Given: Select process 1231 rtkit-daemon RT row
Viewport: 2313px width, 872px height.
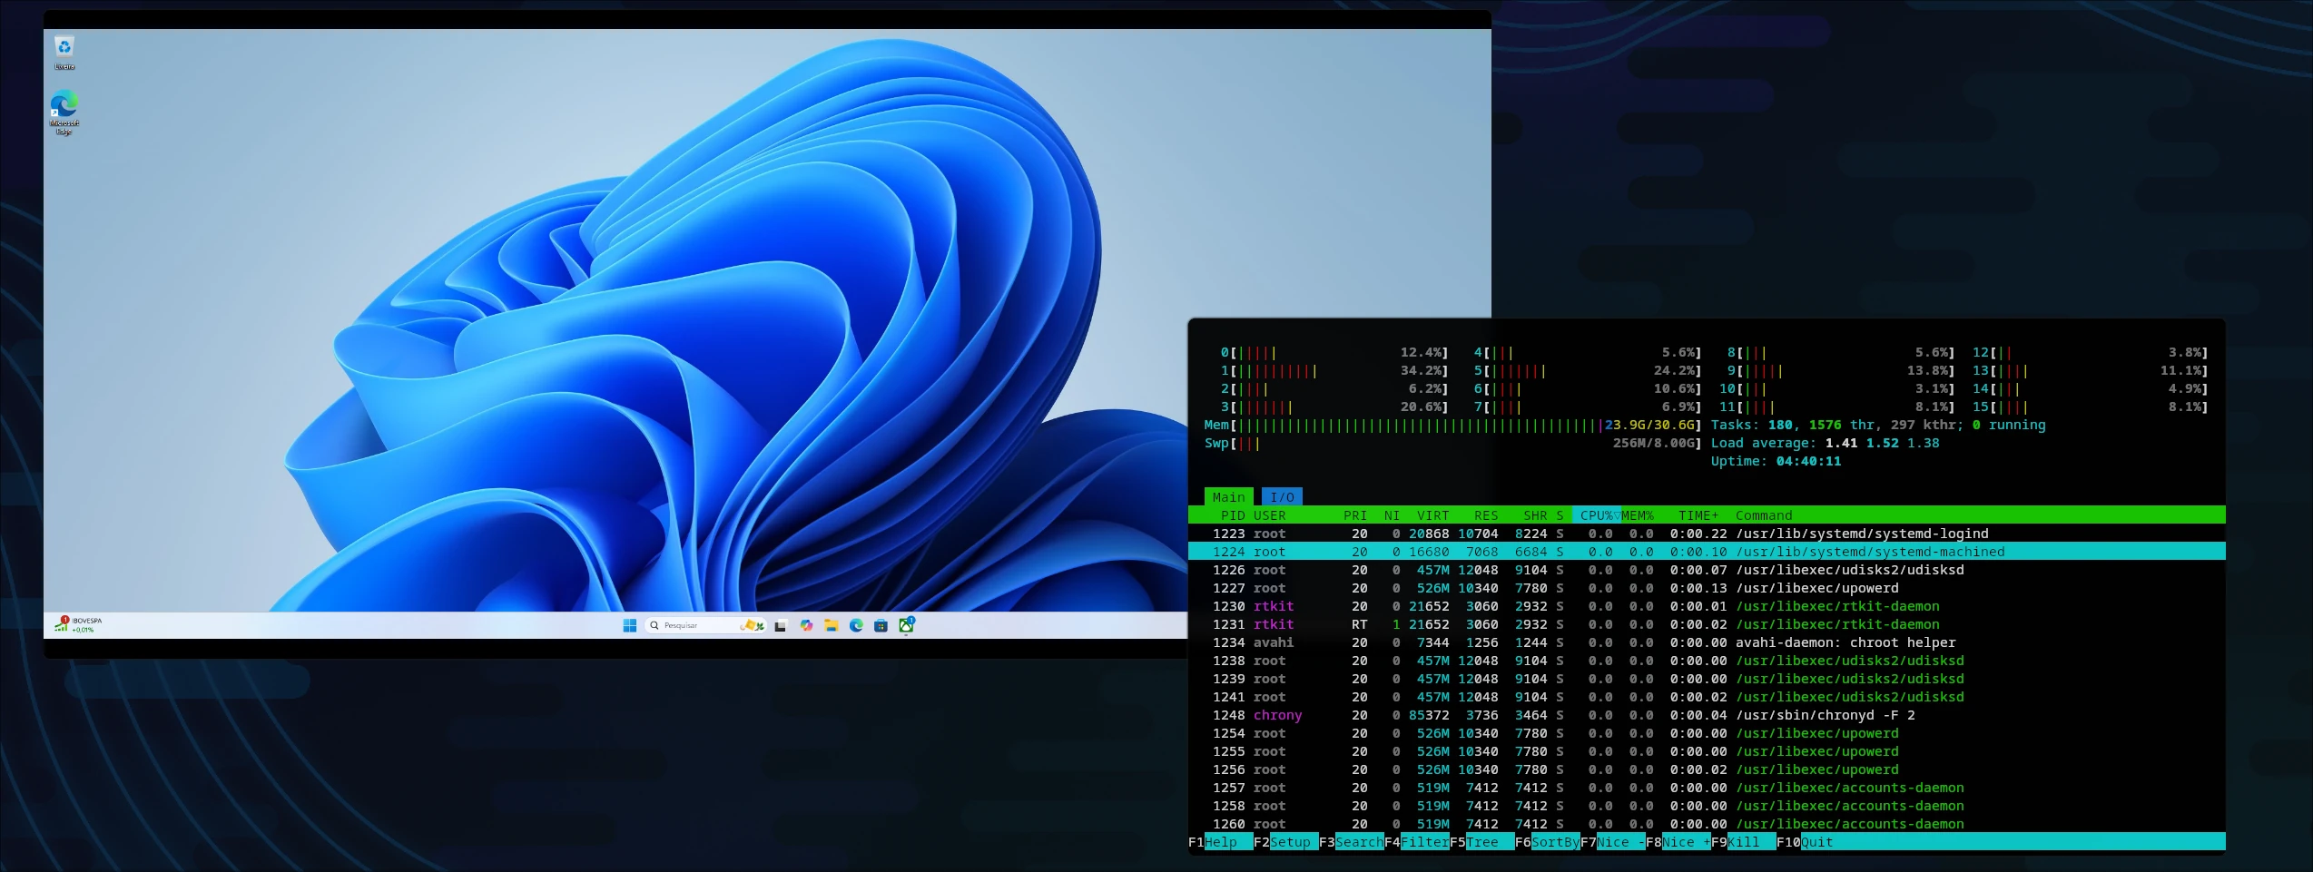Looking at the screenshot, I should pos(1707,624).
